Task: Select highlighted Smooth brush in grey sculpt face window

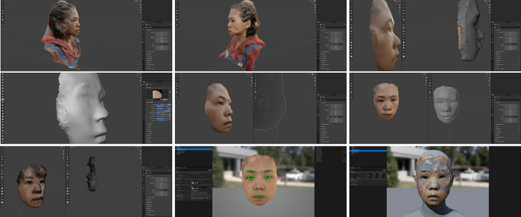Action: pyautogui.click(x=3, y=99)
